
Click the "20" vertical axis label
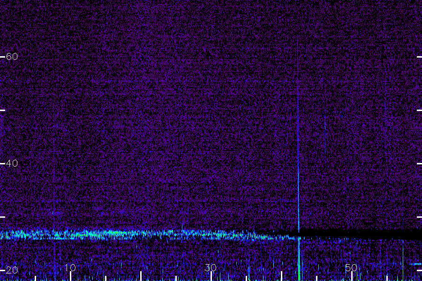[x=12, y=270]
